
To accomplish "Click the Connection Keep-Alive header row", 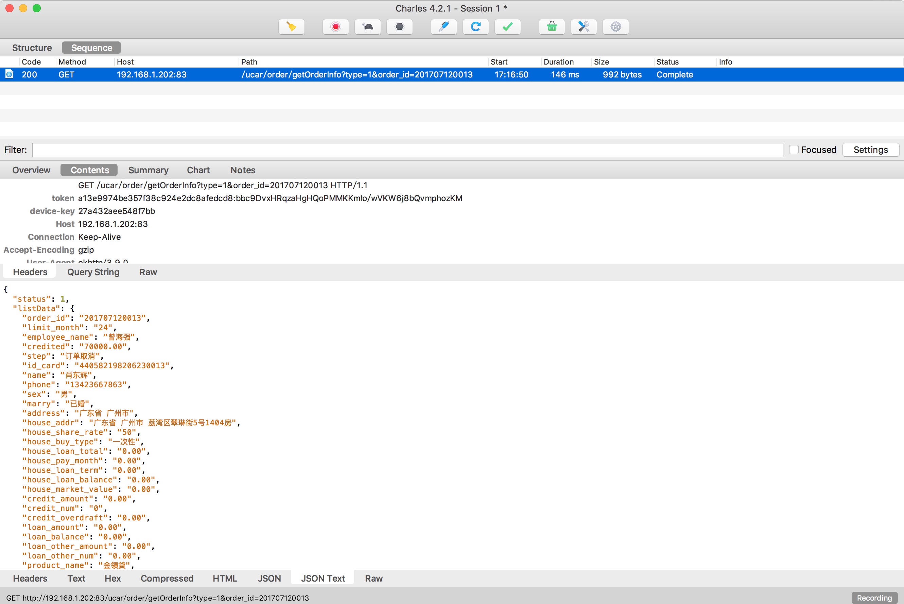I will [x=74, y=236].
